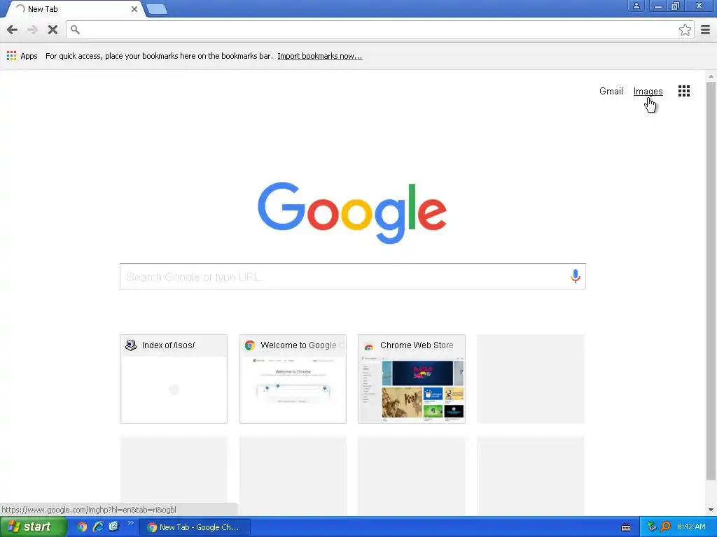Launch Chrome from quick launch bar
This screenshot has width=717, height=537.
point(82,527)
